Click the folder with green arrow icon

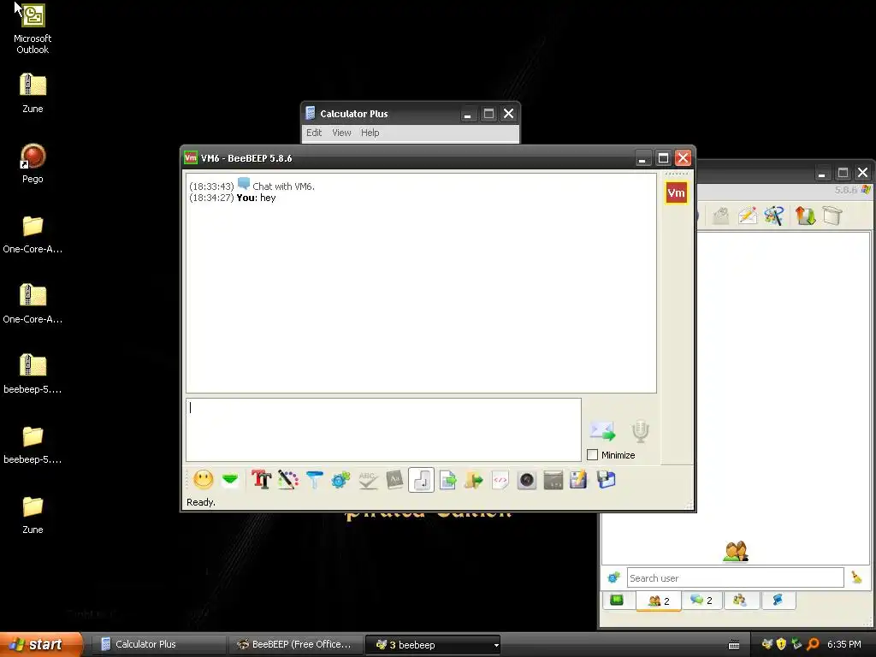point(474,479)
